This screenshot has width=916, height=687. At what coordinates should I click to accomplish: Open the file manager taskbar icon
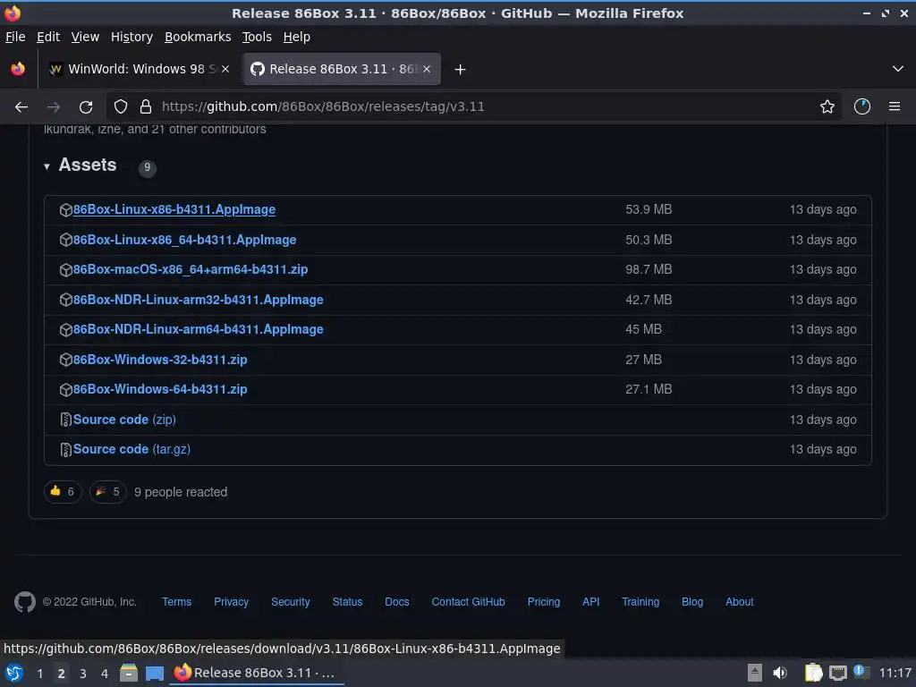pyautogui.click(x=129, y=674)
